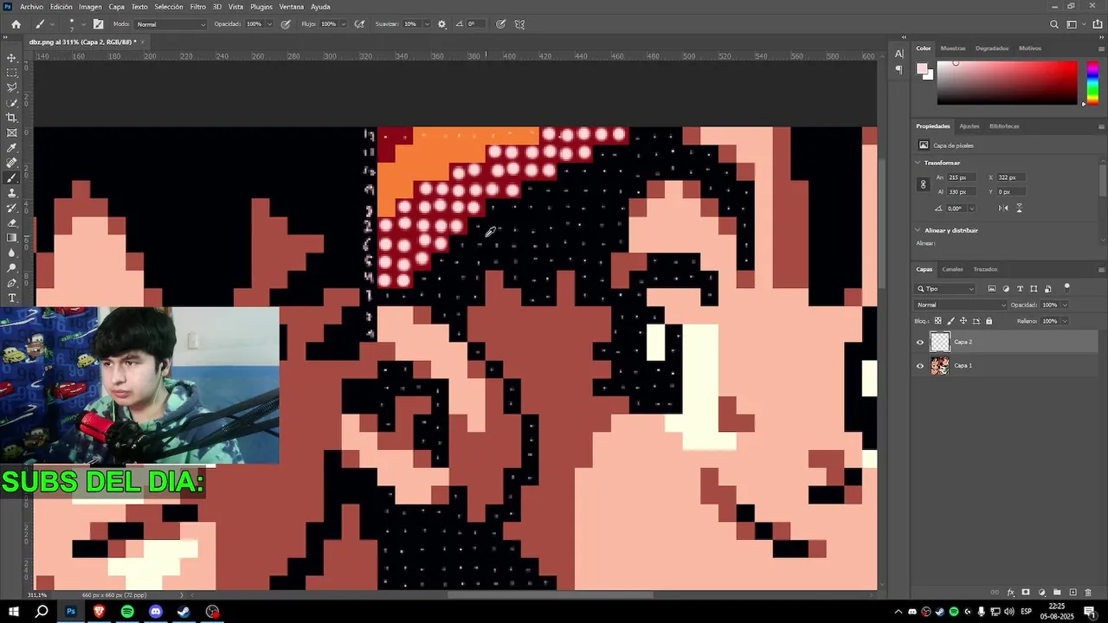Select the Spot Healing Brush tool
The image size is (1108, 623).
[x=11, y=163]
